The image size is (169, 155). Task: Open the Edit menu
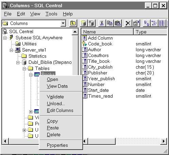(21, 14)
